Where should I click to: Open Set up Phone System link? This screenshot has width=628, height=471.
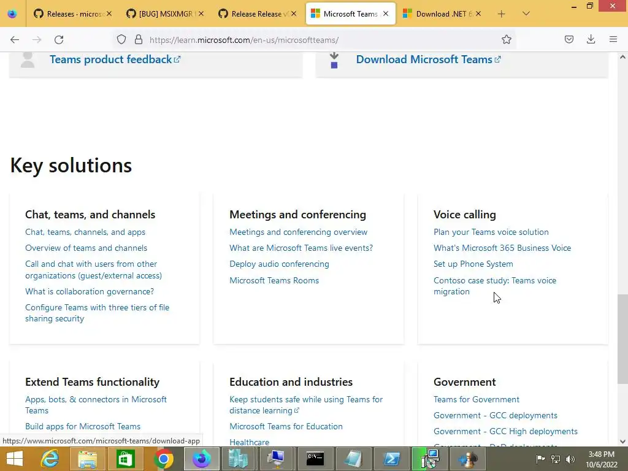(473, 264)
